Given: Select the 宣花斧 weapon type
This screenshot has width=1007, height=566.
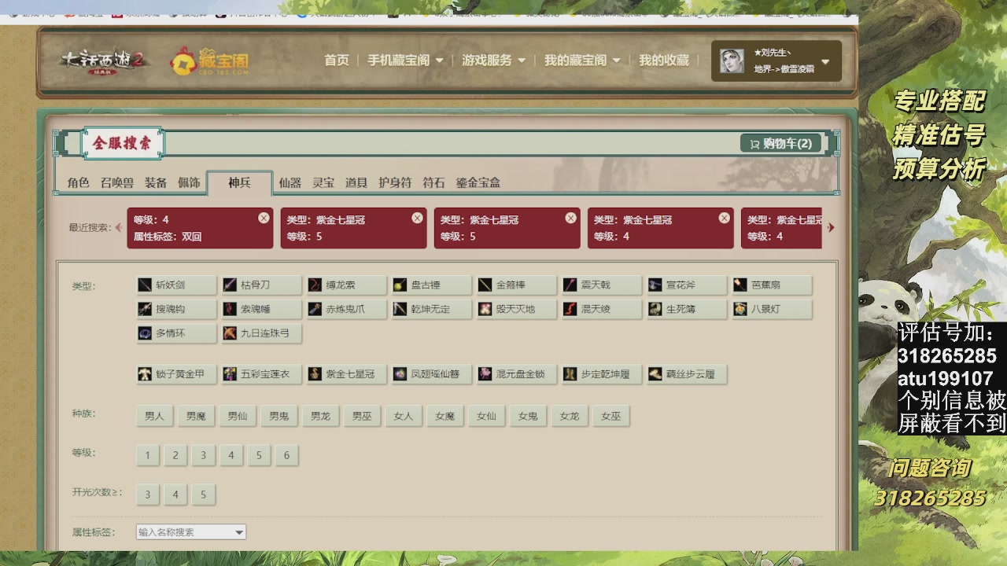Looking at the screenshot, I should 686,285.
